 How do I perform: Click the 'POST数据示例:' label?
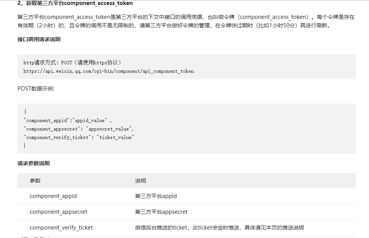(36, 89)
